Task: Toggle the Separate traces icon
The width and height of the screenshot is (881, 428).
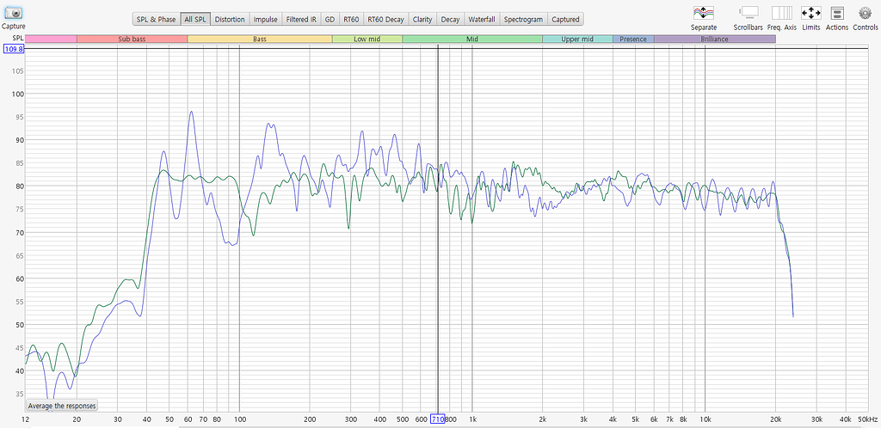Action: click(x=703, y=13)
